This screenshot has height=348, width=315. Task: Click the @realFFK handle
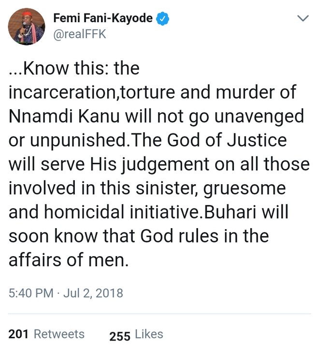coord(79,35)
